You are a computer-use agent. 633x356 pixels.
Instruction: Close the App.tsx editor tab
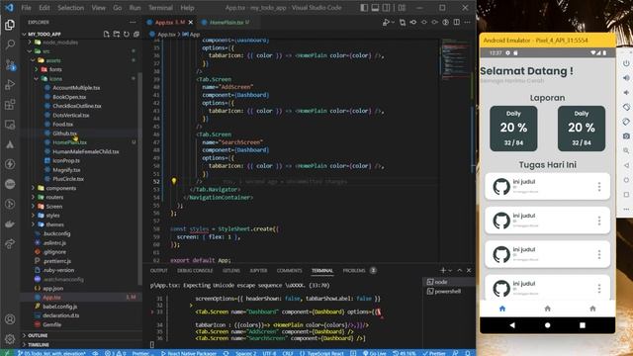[x=191, y=22]
